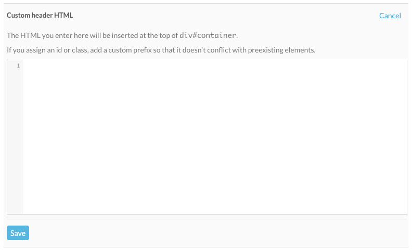Image resolution: width=412 pixels, height=250 pixels.
Task: Click the empty gutter below line 1
Action: click(x=15, y=140)
